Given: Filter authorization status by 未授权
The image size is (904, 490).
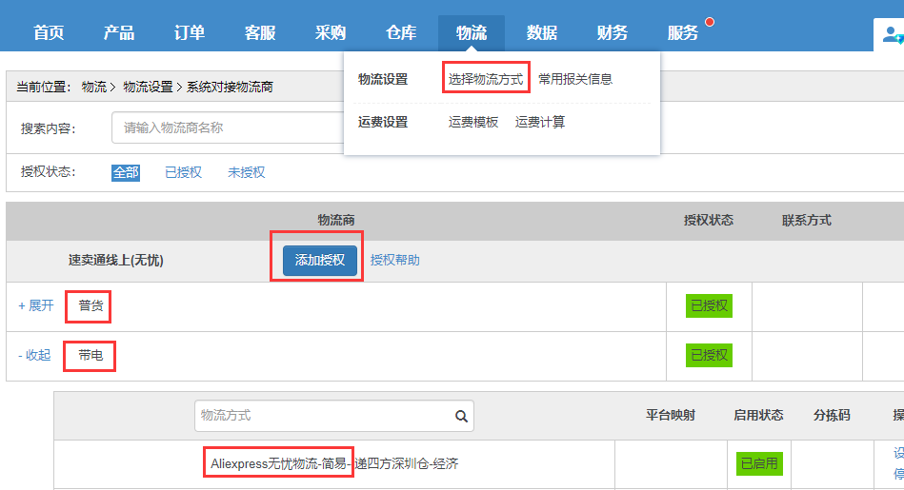Looking at the screenshot, I should pyautogui.click(x=246, y=172).
